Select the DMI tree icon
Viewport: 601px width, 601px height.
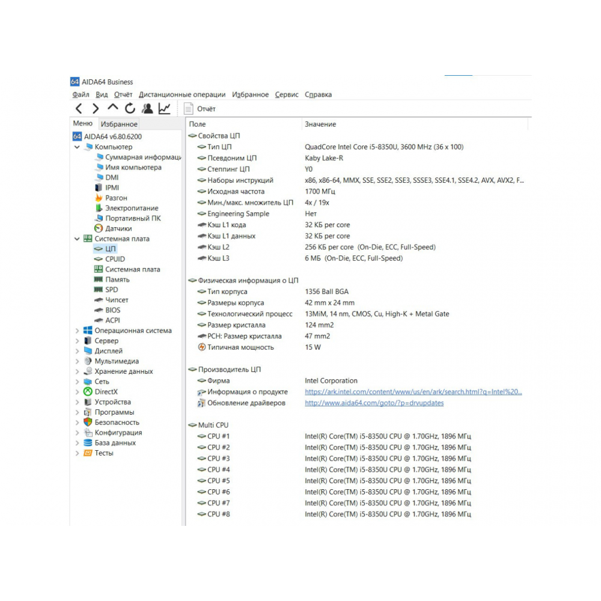point(99,177)
